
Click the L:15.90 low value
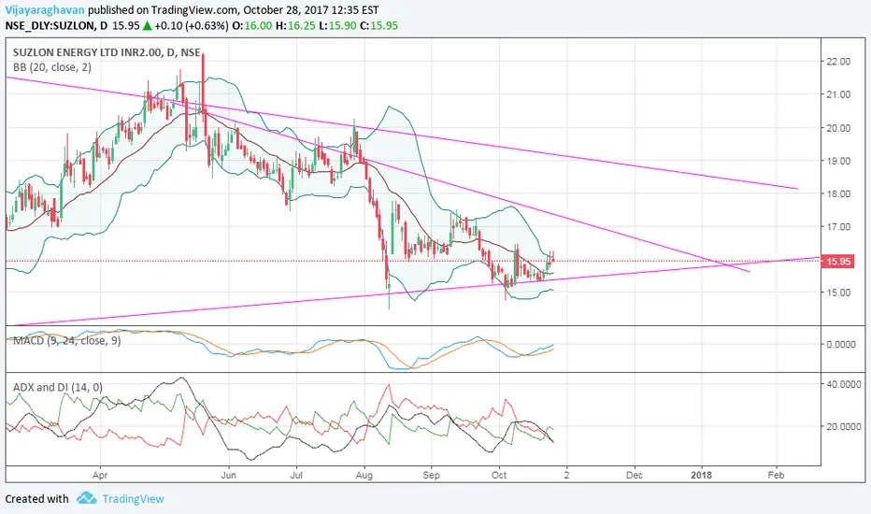pos(337,25)
